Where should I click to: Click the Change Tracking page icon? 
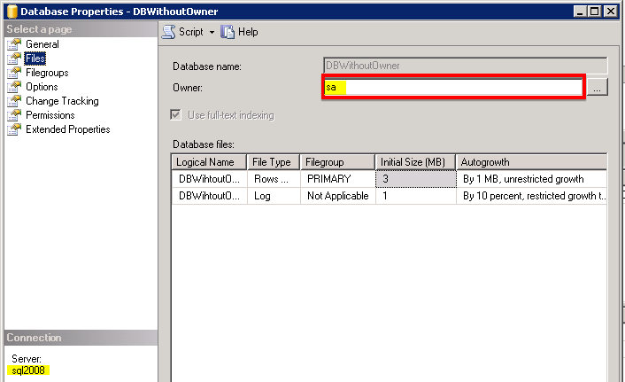pos(14,101)
